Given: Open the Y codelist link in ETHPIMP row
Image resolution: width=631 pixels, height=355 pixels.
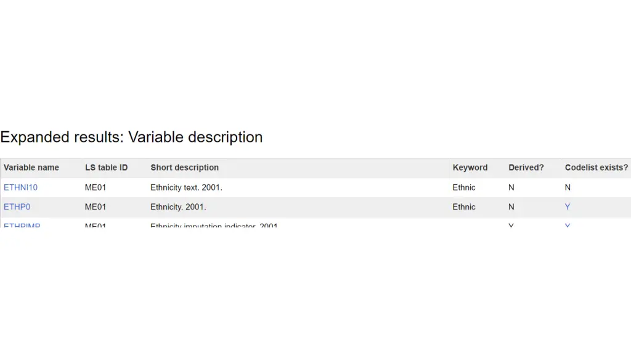Looking at the screenshot, I should pyautogui.click(x=568, y=226).
